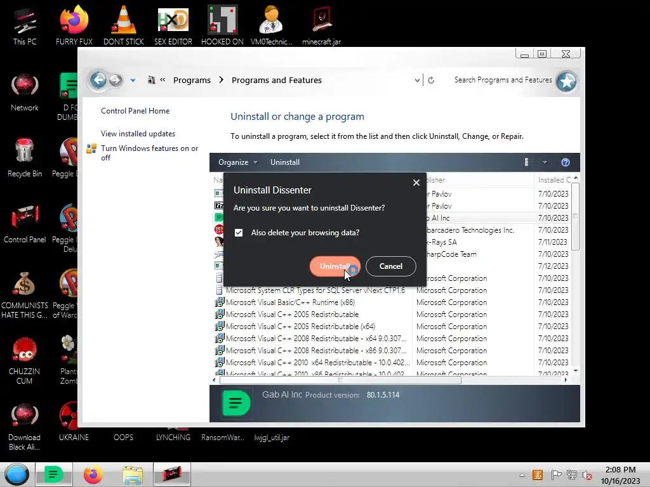Viewport: 650px width, 487px height.
Task: Open File Explorer from taskbar
Action: [133, 474]
